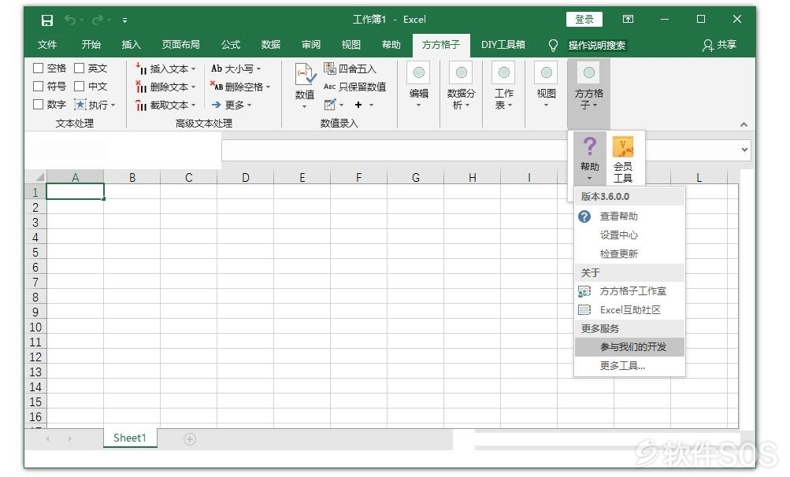Screen dimensions: 790x477
Task: Switch to the 数据 ribbon tab
Action: click(x=271, y=45)
